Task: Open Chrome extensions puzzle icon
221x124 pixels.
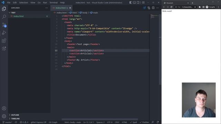Action: pyautogui.click(x=200, y=7)
